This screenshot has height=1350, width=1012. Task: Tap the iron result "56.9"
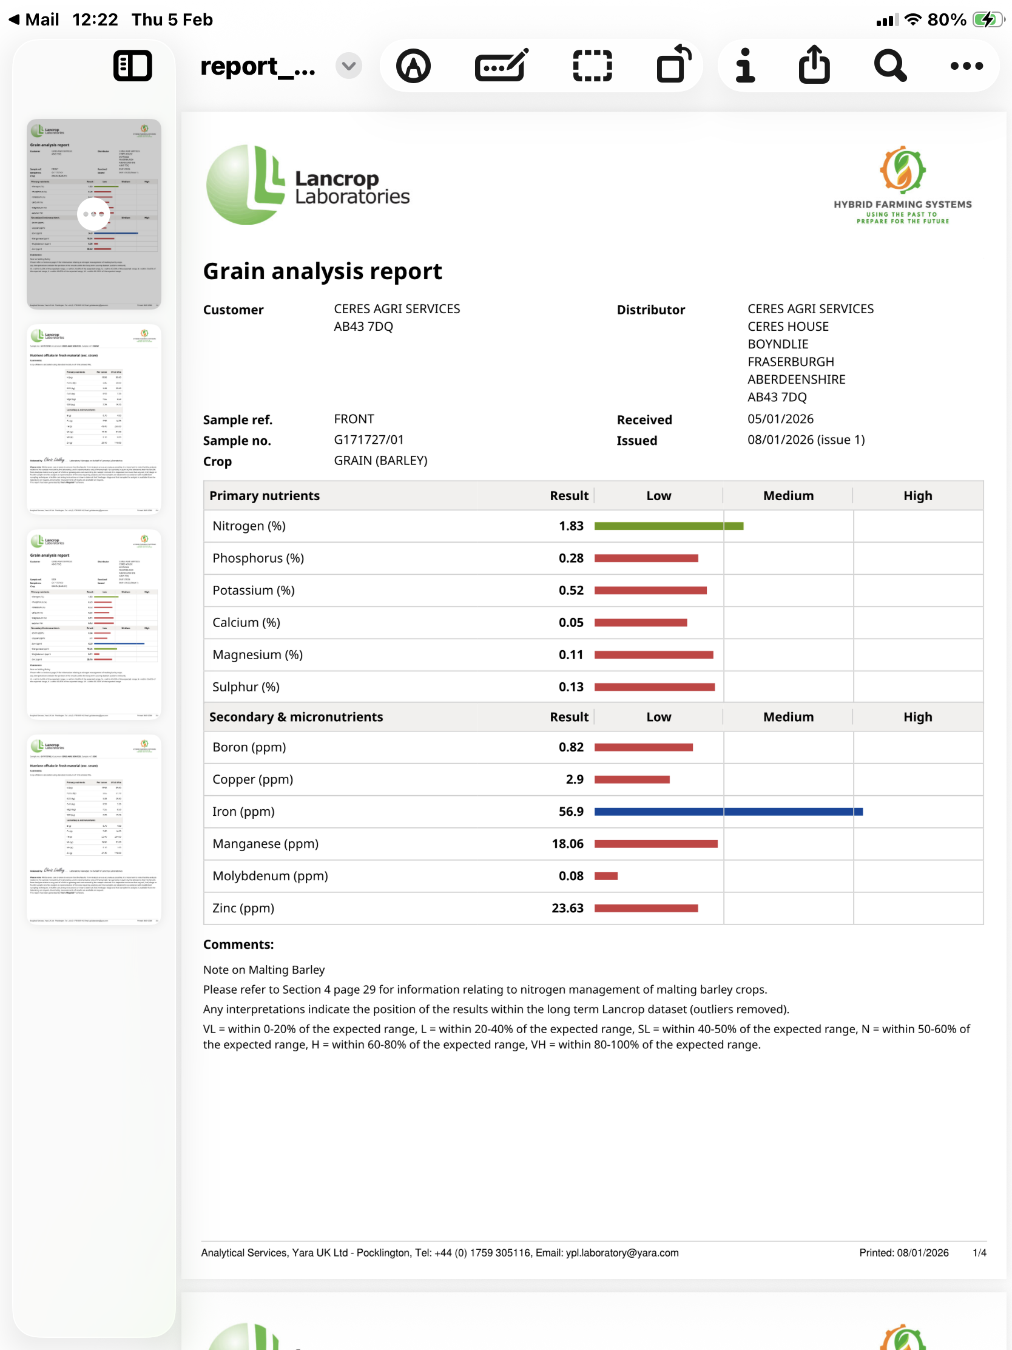pyautogui.click(x=571, y=812)
